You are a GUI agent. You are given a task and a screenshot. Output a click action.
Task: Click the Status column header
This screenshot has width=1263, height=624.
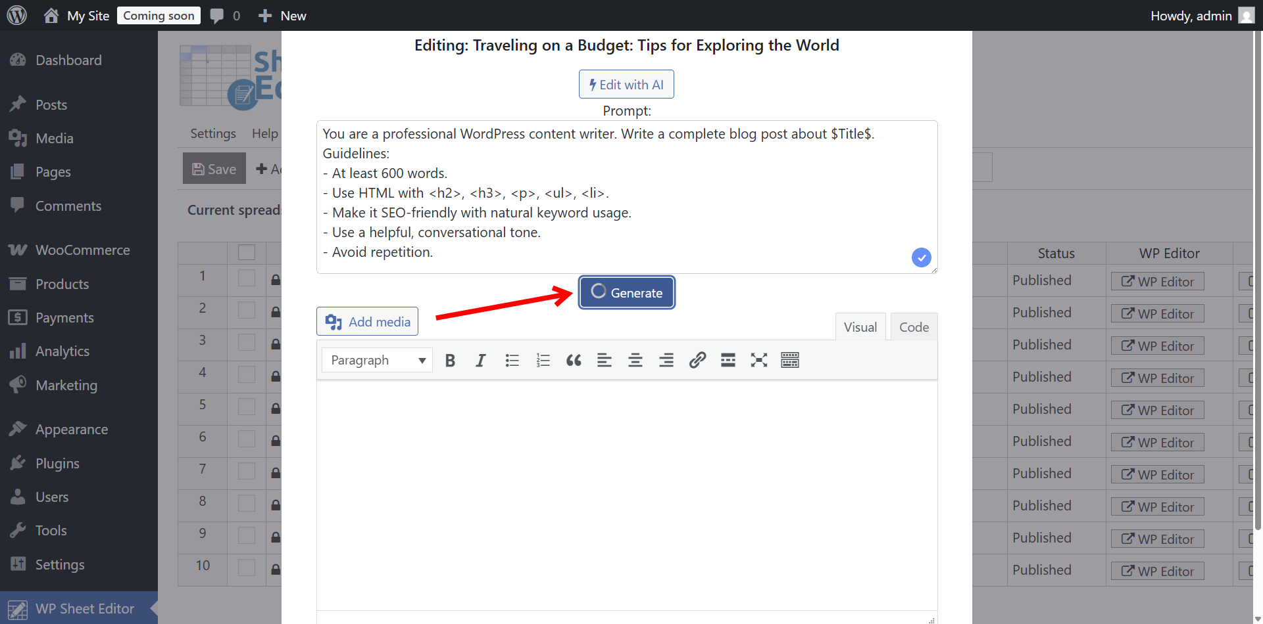(1056, 253)
